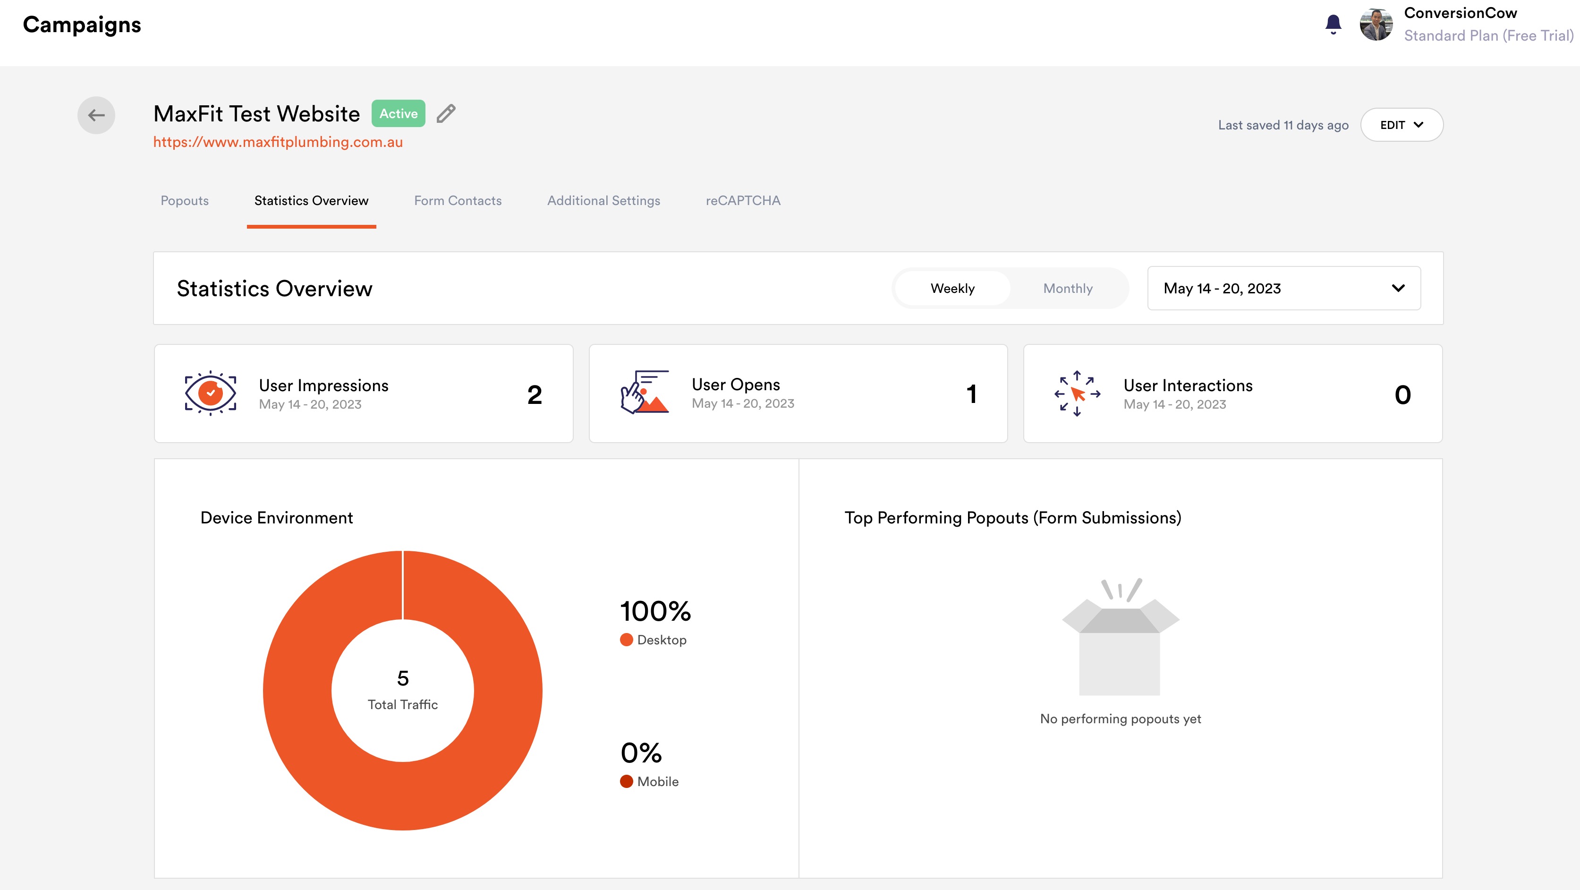
Task: Toggle the Active status badge
Action: 398,113
